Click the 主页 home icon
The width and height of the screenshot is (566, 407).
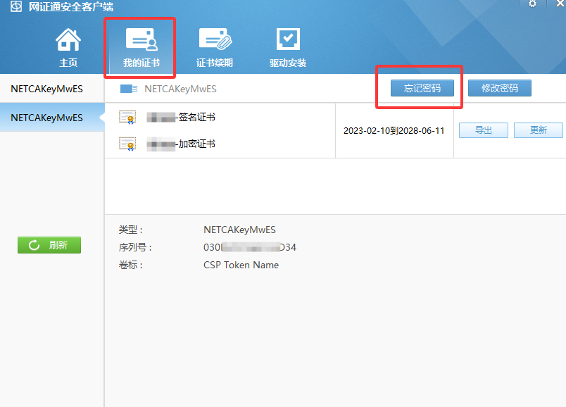tap(68, 41)
